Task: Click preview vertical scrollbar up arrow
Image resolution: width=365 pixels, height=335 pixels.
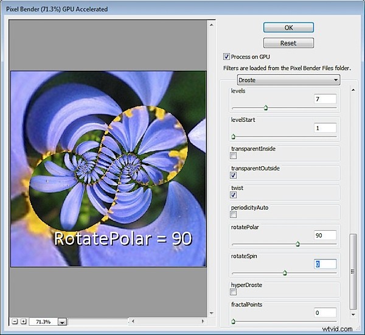Action: tap(211, 25)
